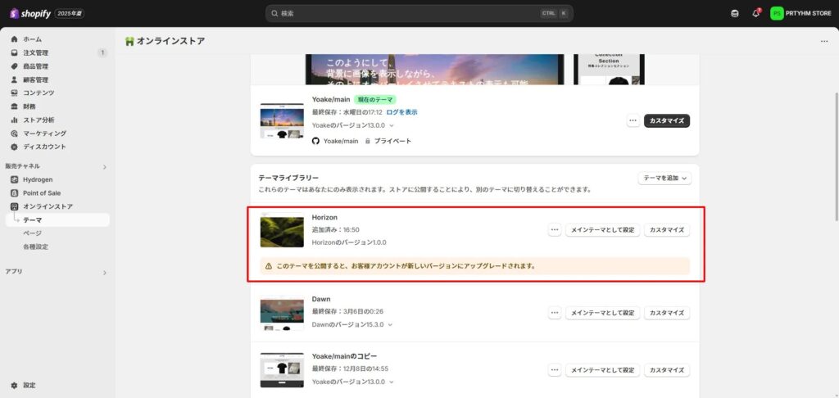The image size is (839, 398).
Task: Click the Shopify logo
Action: coord(30,13)
